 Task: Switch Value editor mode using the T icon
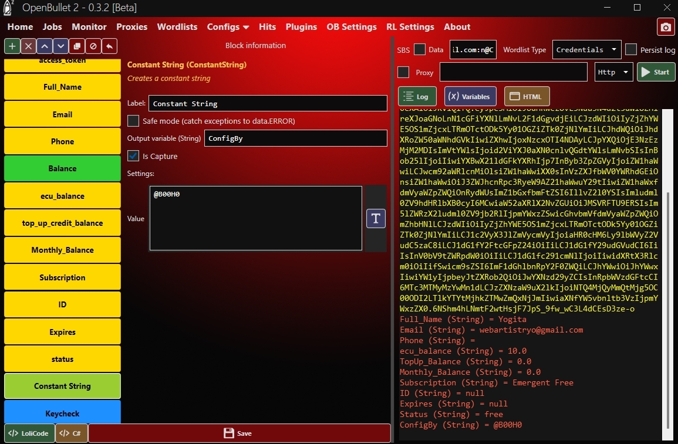point(375,218)
